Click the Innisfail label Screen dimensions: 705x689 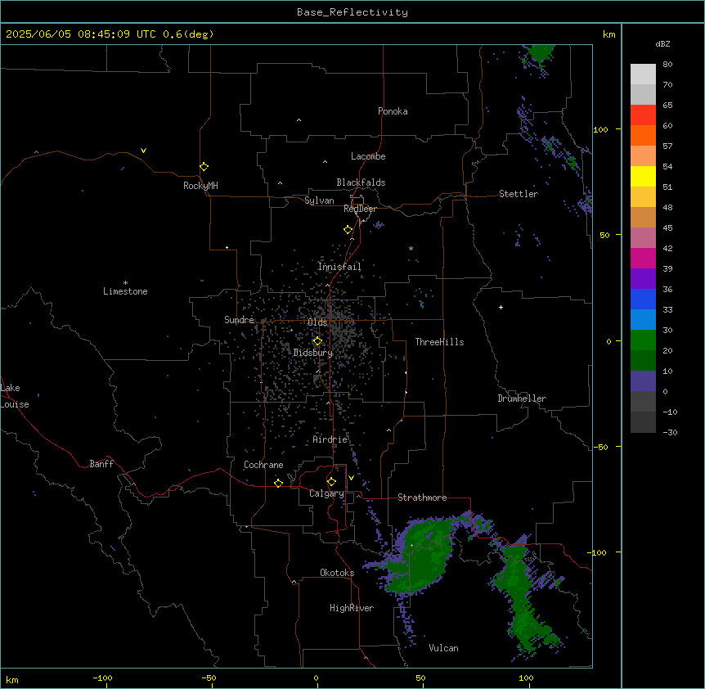coord(339,267)
